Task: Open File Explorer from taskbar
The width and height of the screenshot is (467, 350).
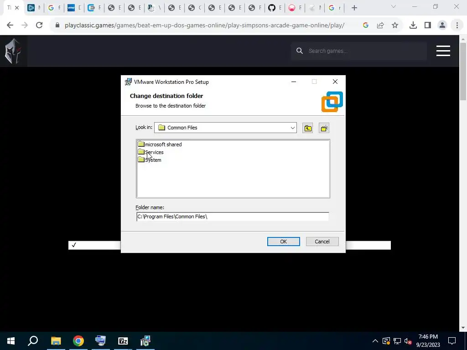Action: point(56,341)
